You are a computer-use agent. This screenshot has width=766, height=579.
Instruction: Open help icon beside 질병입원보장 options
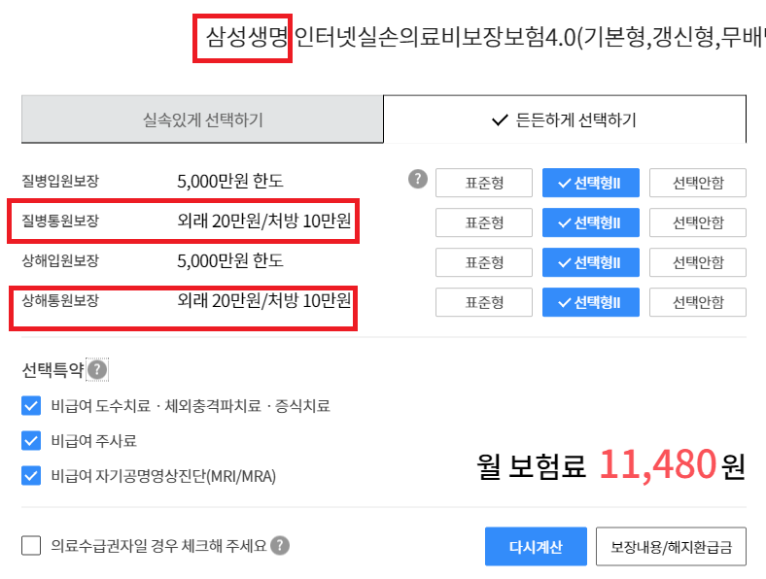click(418, 179)
